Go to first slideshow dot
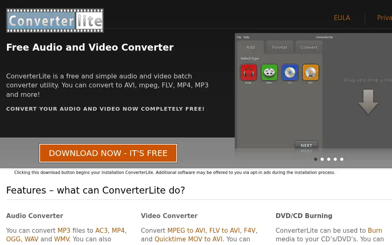392x245 pixels. coord(316,159)
